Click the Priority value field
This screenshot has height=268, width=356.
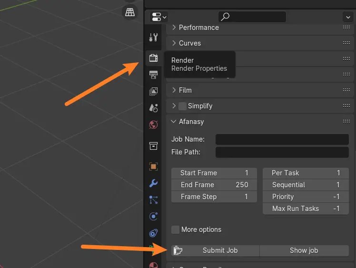coord(306,197)
